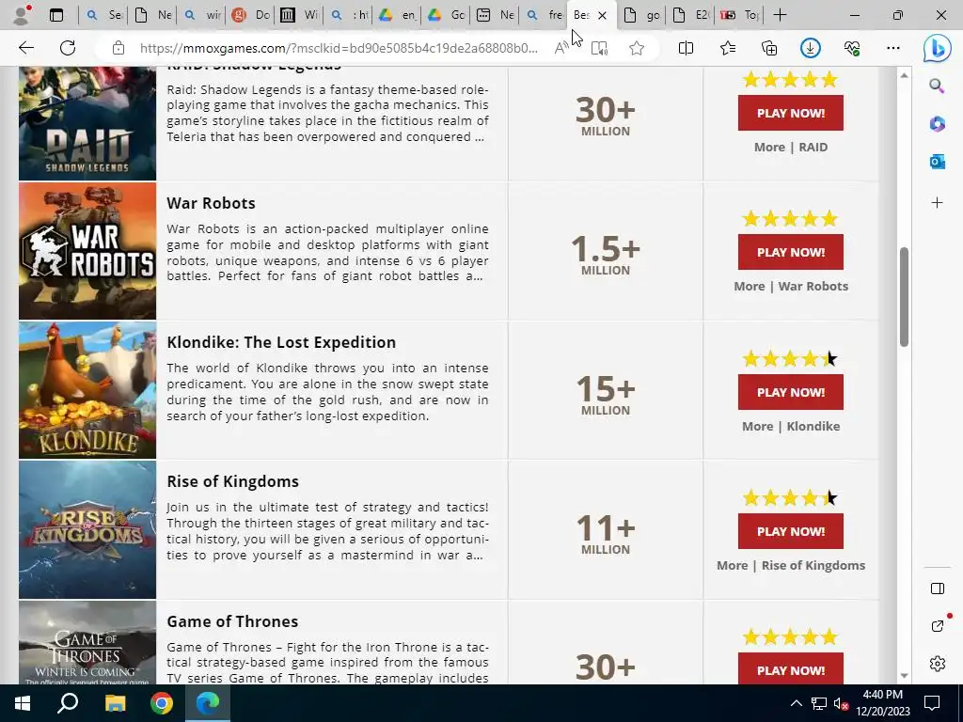View site information lock icon
Image resolution: width=963 pixels, height=722 pixels.
(118, 48)
